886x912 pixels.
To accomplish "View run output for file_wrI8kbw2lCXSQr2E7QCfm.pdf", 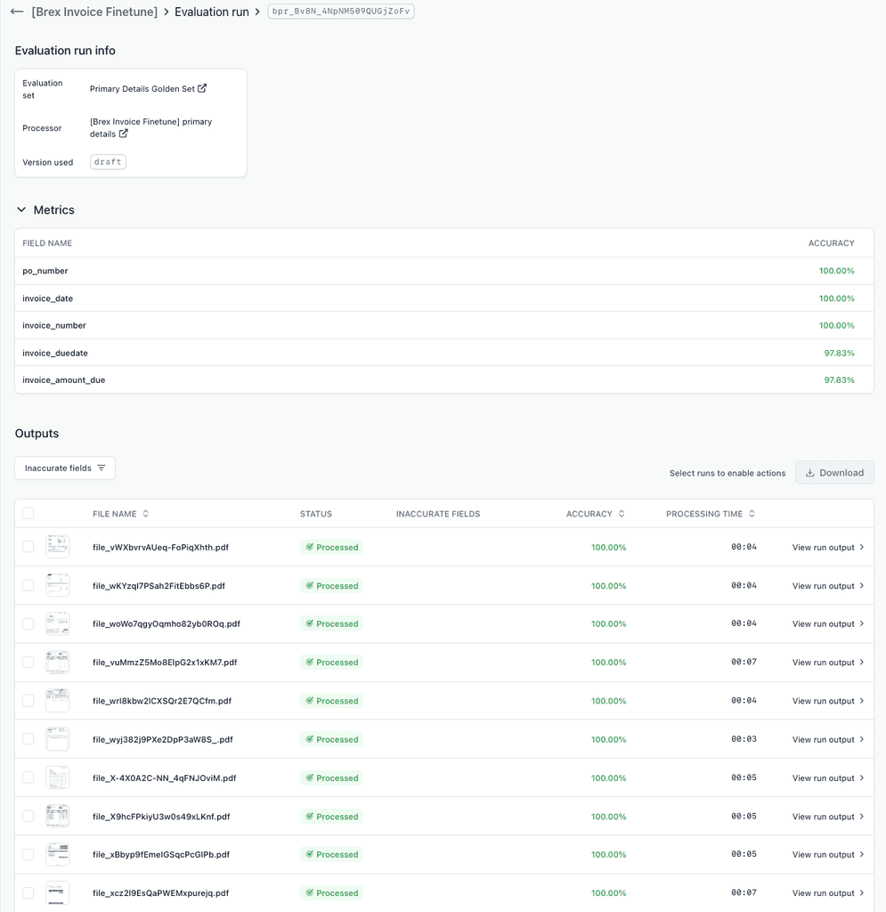I will pos(822,700).
